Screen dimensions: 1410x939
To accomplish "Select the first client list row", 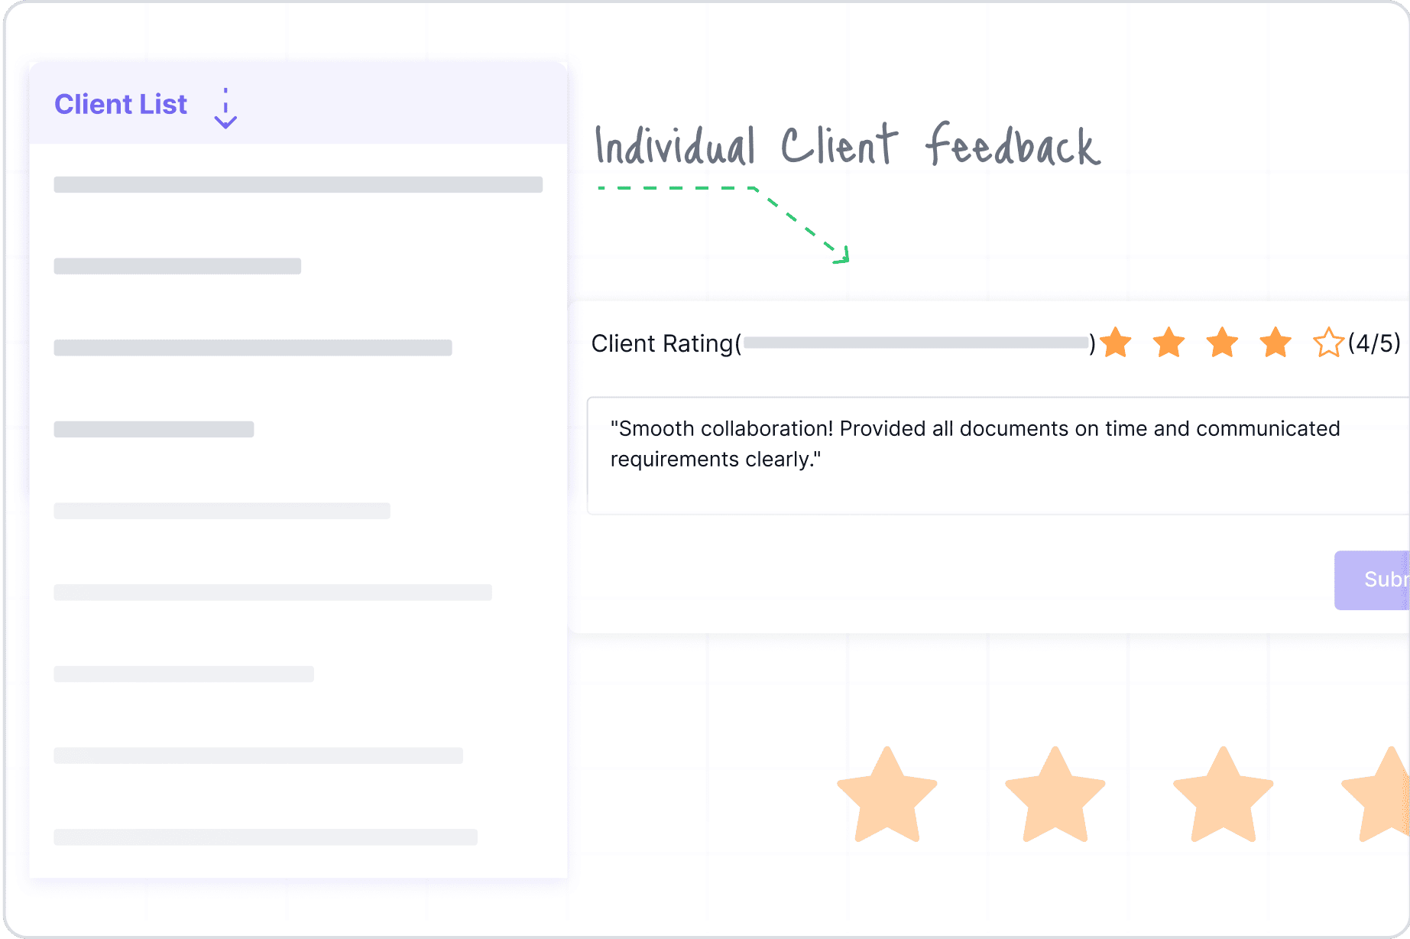I will point(298,184).
